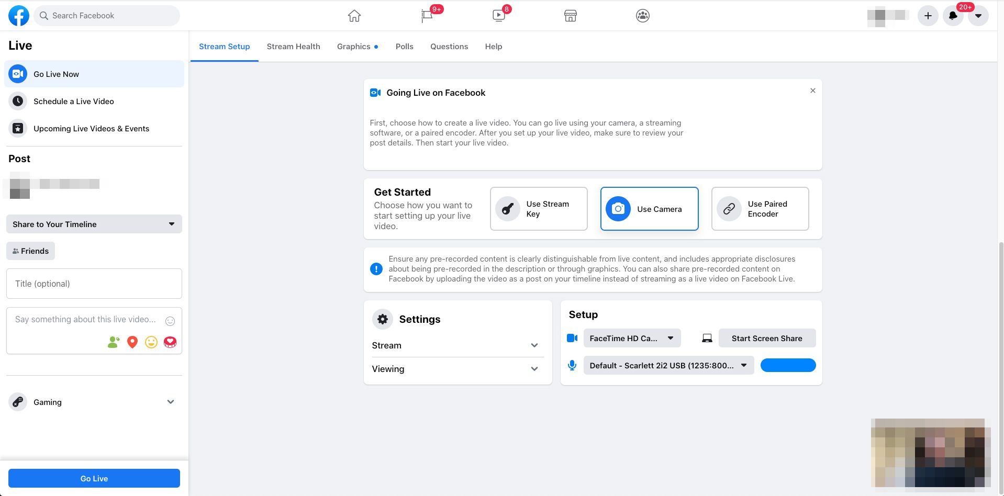This screenshot has height=496, width=1004.
Task: Open the Facebook logo home link
Action: [x=19, y=16]
